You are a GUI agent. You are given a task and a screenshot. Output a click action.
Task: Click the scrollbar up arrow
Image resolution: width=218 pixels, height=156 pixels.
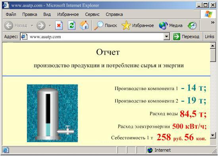point(213,46)
